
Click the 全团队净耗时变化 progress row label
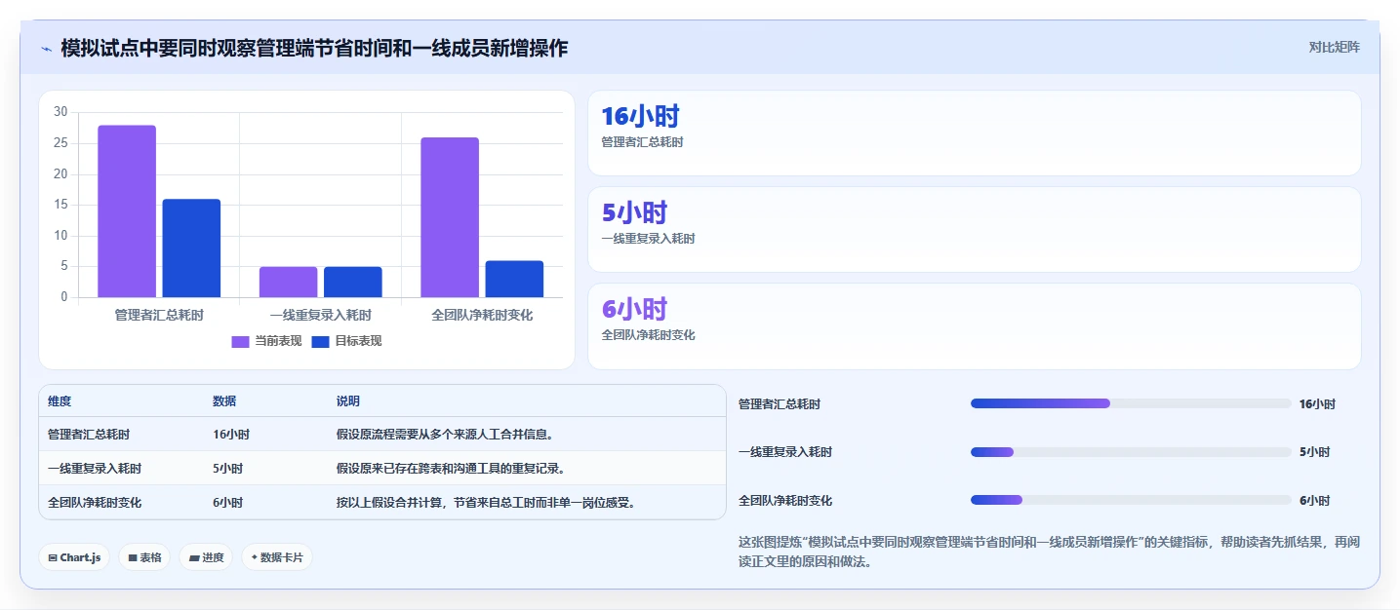tap(785, 501)
